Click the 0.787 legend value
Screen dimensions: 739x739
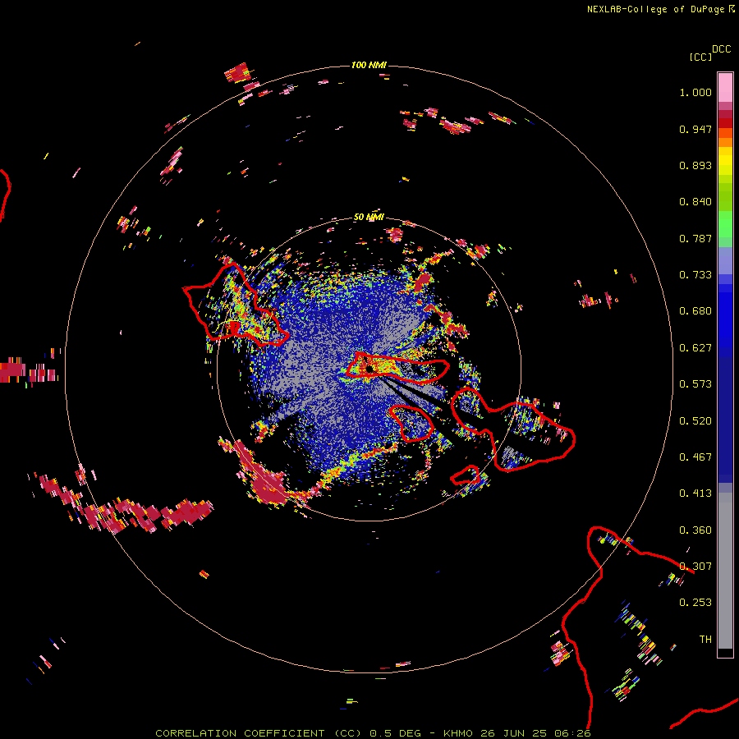695,238
